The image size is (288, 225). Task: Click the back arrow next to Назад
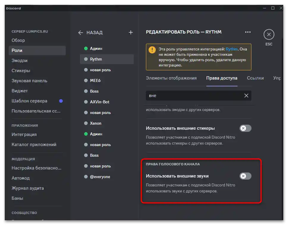[81, 33]
